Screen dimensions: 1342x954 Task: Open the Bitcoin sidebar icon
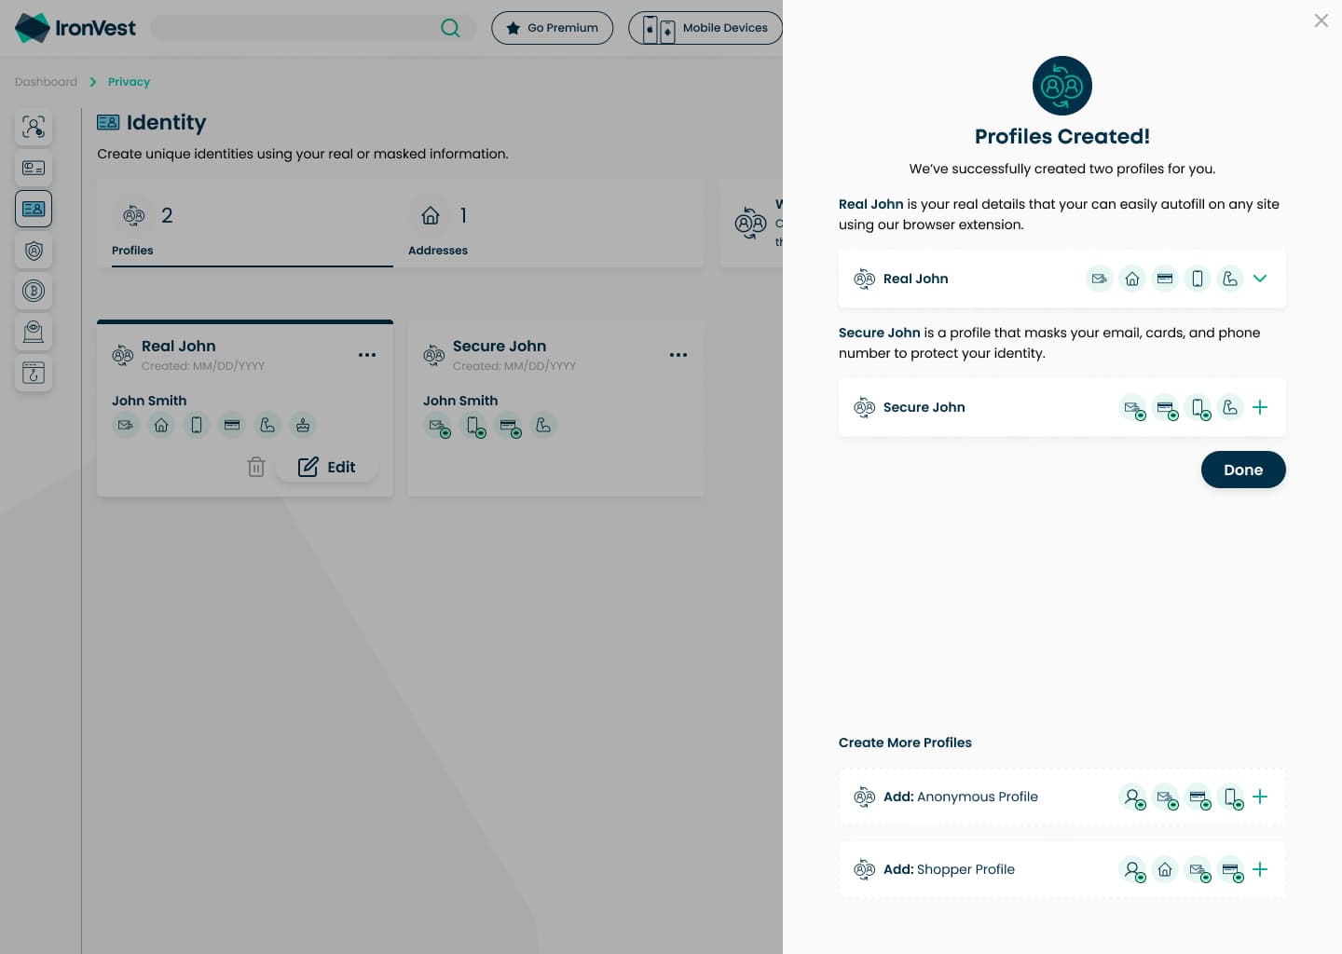(34, 291)
